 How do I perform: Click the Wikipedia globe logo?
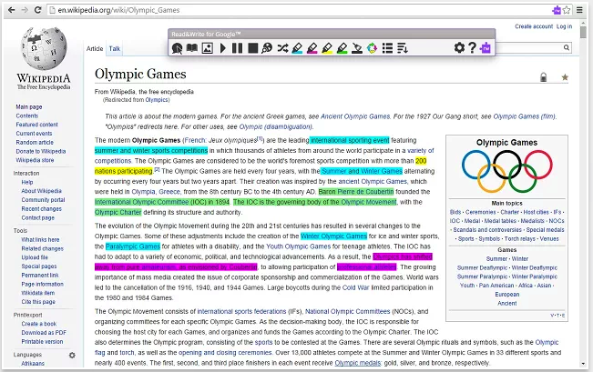point(45,48)
